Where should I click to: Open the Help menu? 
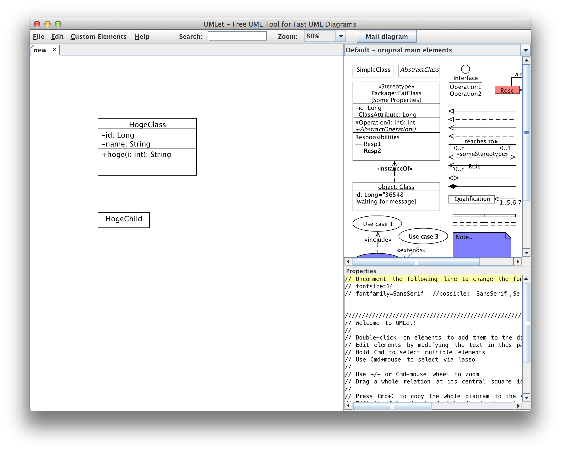pos(142,36)
